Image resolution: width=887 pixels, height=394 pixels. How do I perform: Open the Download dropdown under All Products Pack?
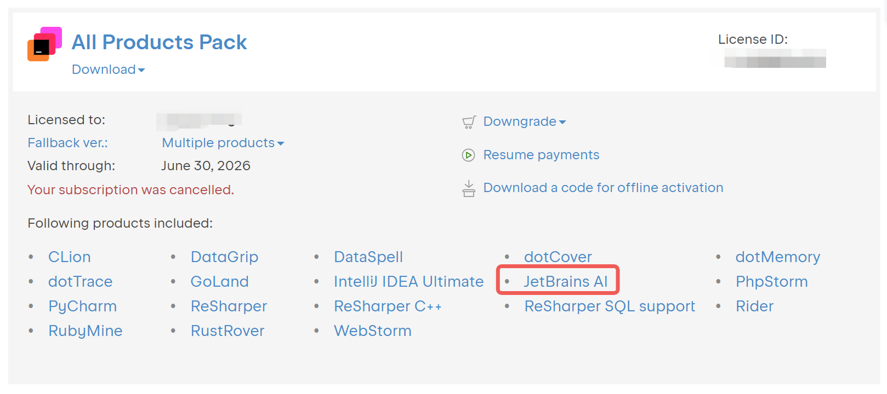[x=109, y=69]
